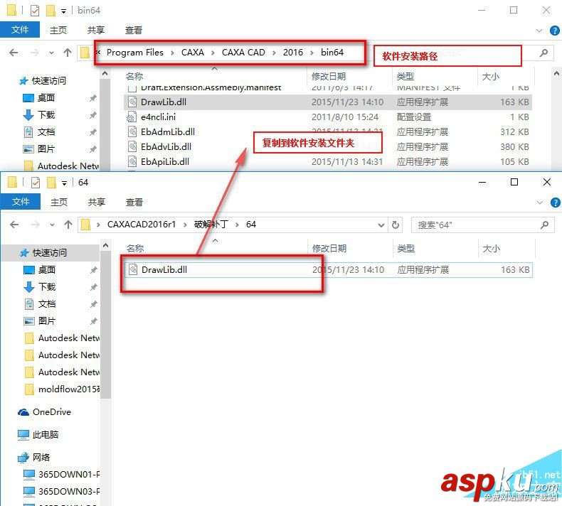Select DrawLib.dll in the 64 window
The image size is (562, 506).
329,269
